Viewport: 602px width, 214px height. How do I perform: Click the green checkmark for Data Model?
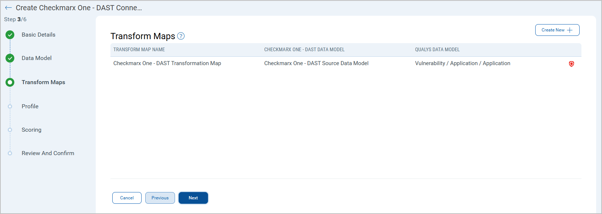click(x=10, y=58)
